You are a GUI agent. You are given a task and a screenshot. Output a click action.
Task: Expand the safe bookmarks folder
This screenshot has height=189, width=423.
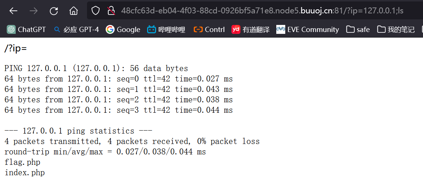pyautogui.click(x=358, y=29)
